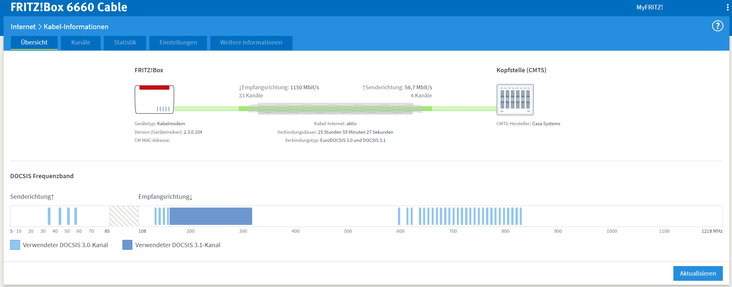Click the FRITZ!Box 6660 Cable title
Screen dimensions: 732x287
69,7
